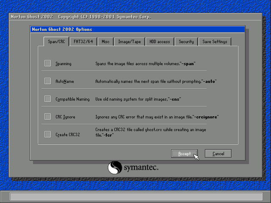Select the Span/CRC tab

pos(56,41)
